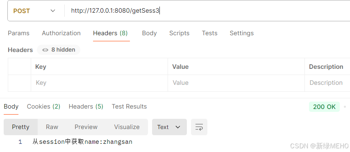
Task: Open the POST method dropdown
Action: pyautogui.click(x=34, y=11)
